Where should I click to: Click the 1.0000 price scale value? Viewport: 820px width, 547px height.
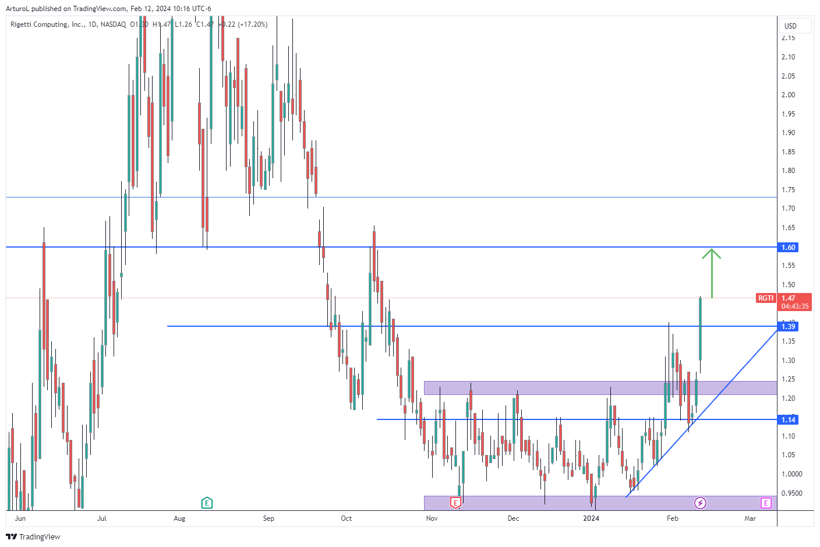coord(791,474)
